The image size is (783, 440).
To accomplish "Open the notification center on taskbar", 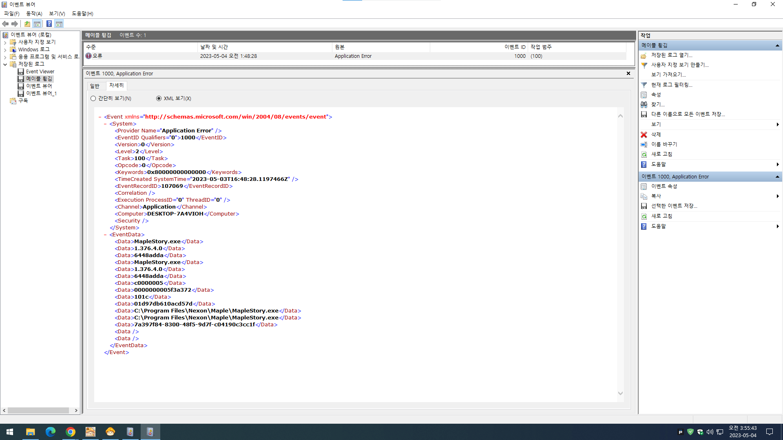I will tap(770, 432).
